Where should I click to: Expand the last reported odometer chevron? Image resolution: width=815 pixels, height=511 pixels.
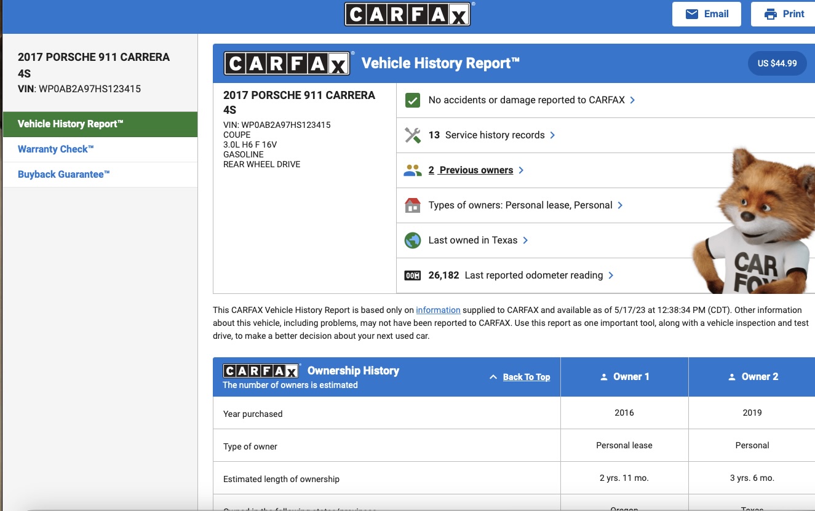611,275
